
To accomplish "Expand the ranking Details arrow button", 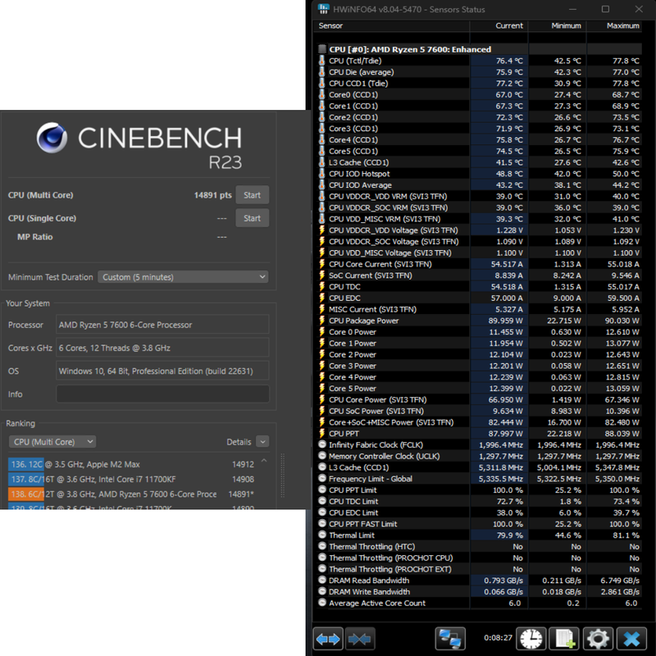I will pos(262,442).
